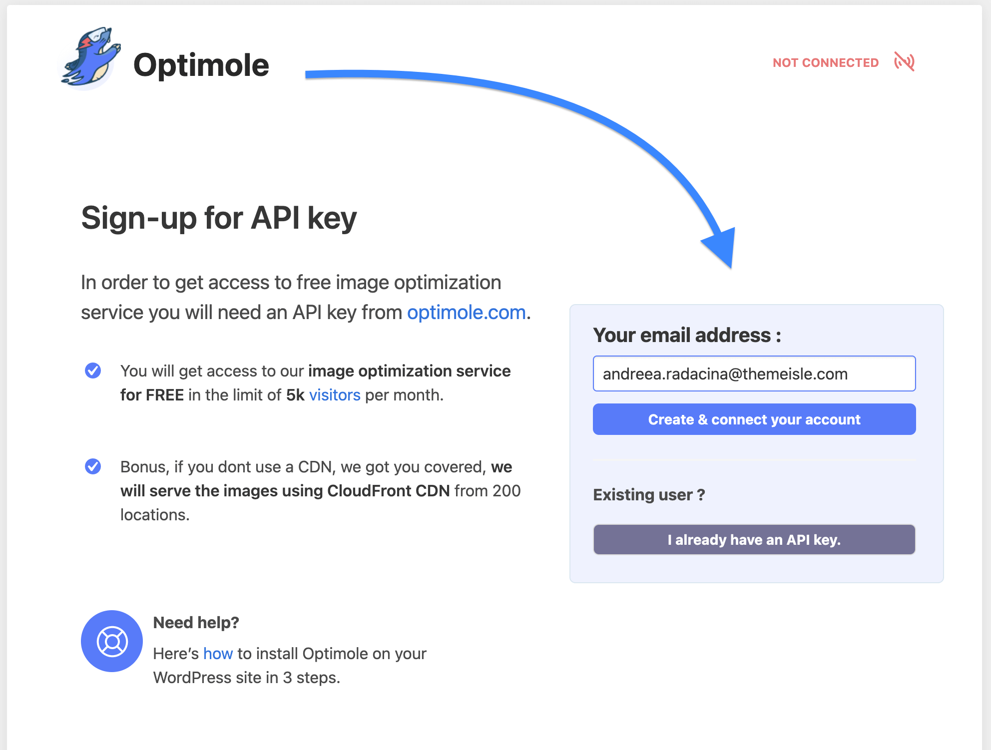Click the crossed-out signal disconnected icon
Viewport: 991px width, 750px height.
pyautogui.click(x=904, y=62)
